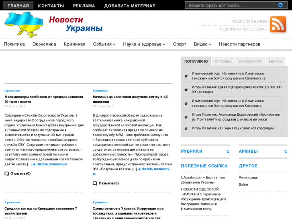The image size is (292, 219).
Task: Click the 'Подписка через E-mail' link
Action: point(243,29)
